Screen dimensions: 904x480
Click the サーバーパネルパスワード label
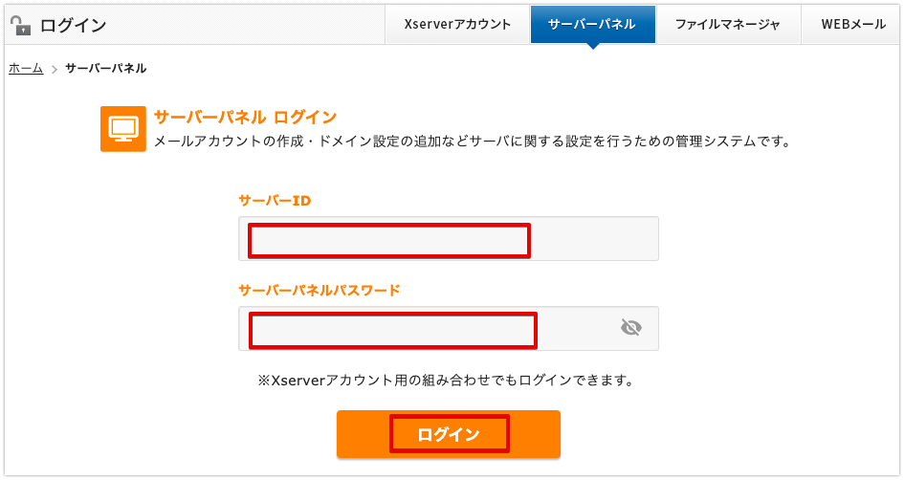pos(320,290)
